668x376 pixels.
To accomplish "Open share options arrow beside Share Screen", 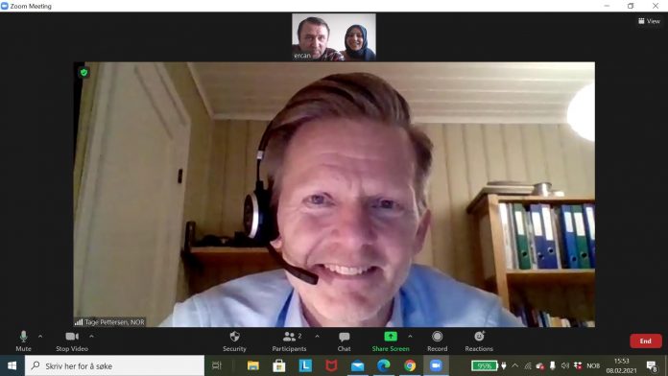I will click(x=410, y=337).
